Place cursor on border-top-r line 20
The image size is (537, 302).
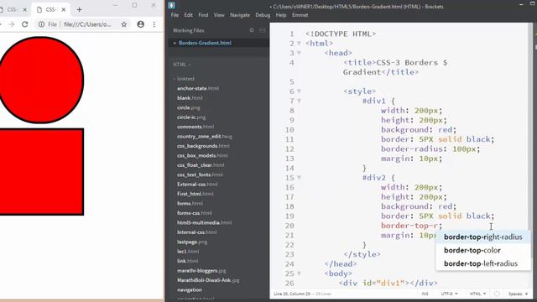412,226
